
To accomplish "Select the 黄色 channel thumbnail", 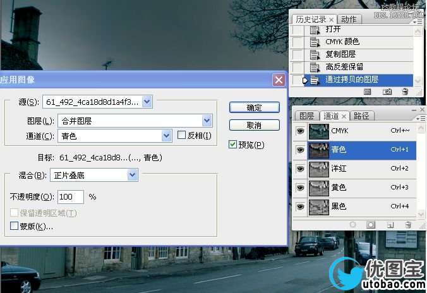I will pyautogui.click(x=318, y=188).
